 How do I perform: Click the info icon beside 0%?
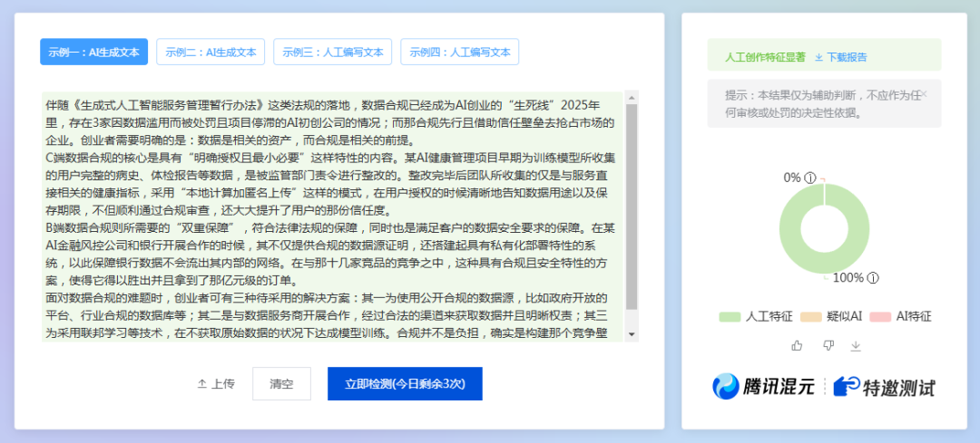tap(809, 178)
